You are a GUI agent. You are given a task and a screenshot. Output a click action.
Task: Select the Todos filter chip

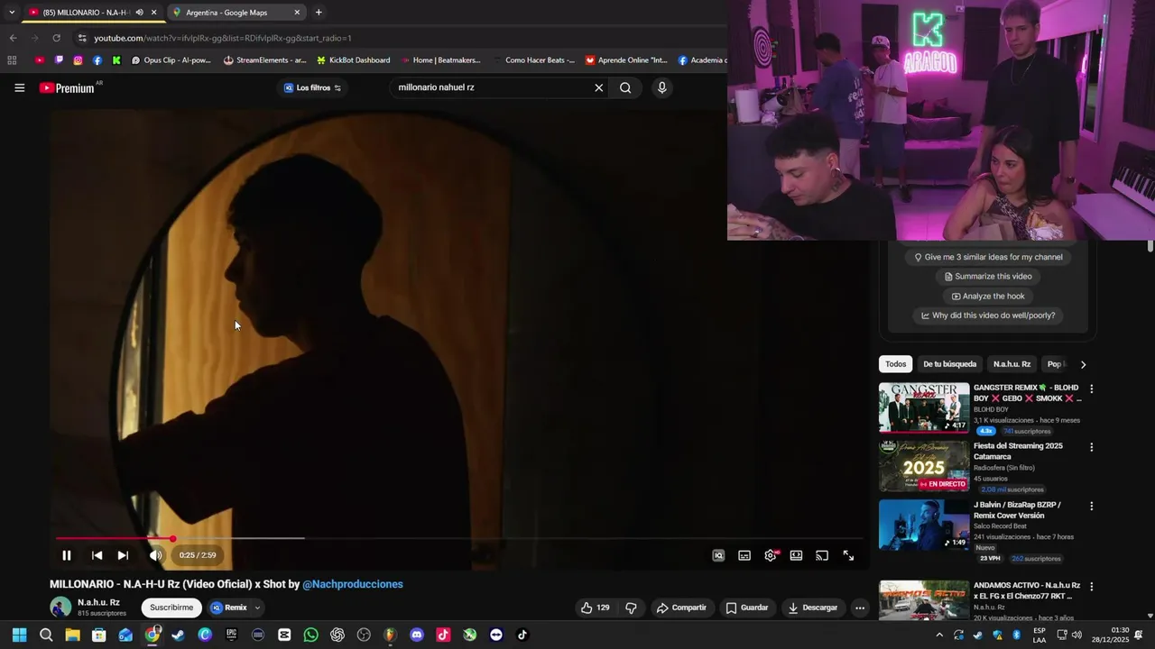(x=895, y=364)
